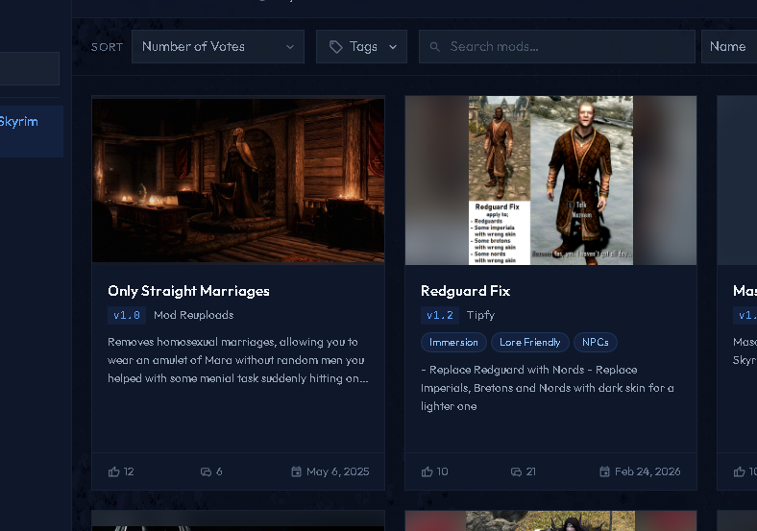
Task: Click the magnifier icon in the search box
Action: click(434, 47)
